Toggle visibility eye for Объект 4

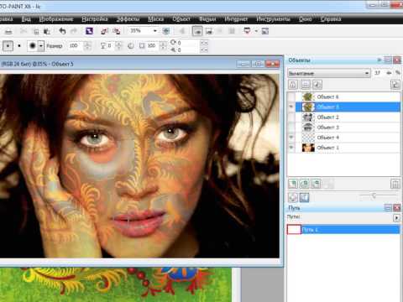tap(291, 138)
